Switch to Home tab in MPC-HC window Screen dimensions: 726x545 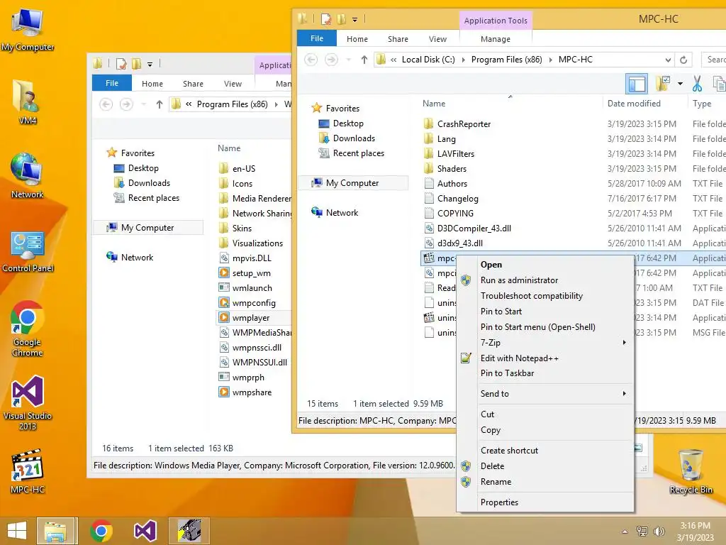357,39
